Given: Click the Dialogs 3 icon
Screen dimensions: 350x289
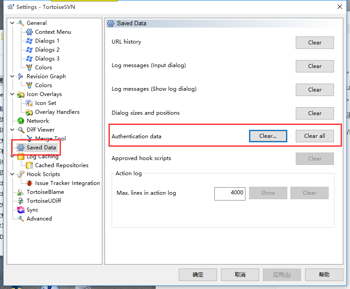Looking at the screenshot, I should [x=29, y=59].
